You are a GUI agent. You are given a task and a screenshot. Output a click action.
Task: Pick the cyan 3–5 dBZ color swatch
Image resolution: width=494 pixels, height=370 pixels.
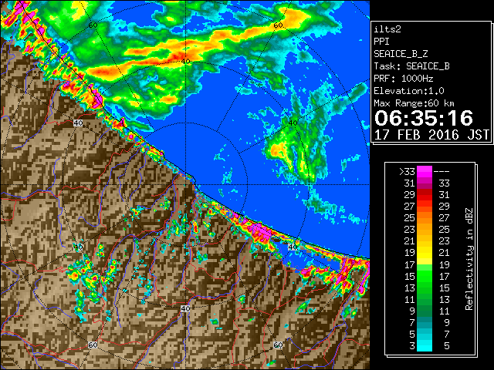[x=425, y=345]
